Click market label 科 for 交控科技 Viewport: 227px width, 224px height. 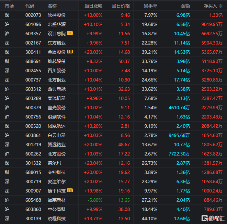click(7, 172)
